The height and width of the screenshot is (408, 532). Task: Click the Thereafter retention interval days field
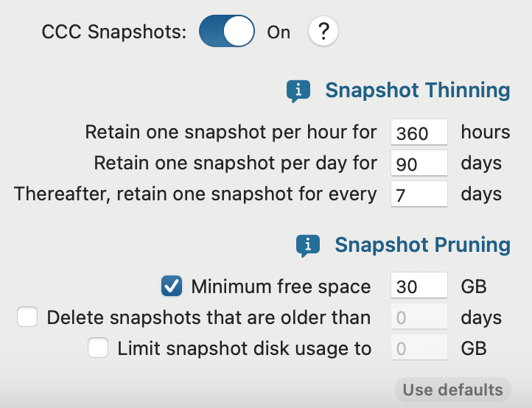[x=419, y=194]
